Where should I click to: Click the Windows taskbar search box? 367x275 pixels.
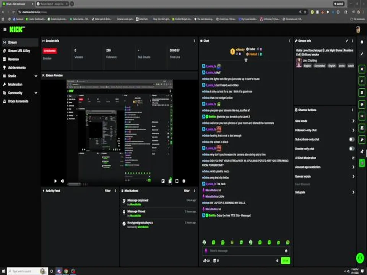(28, 271)
